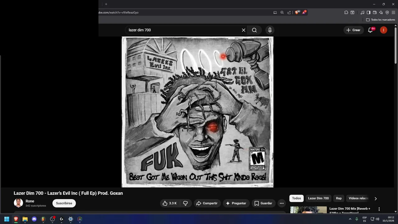Open Lazer Dim 700 Mix video title
The image size is (398, 224).
tap(350, 210)
